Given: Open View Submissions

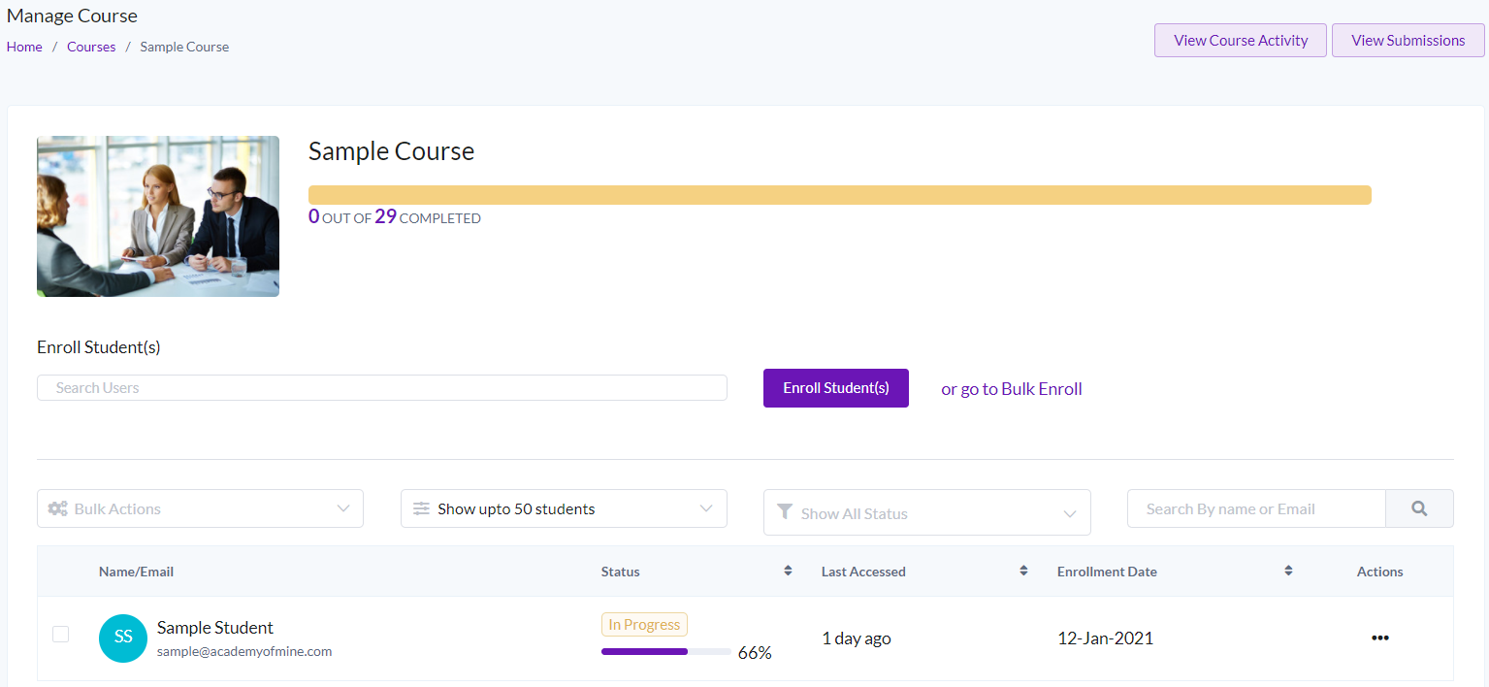Looking at the screenshot, I should (1408, 40).
